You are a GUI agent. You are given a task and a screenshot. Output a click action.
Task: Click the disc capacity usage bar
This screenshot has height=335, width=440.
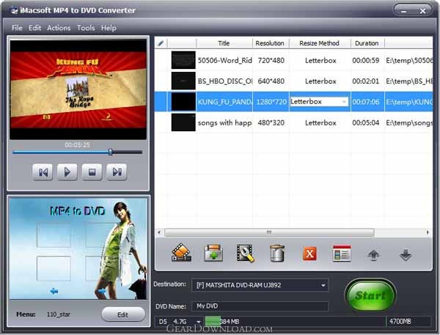click(x=296, y=322)
